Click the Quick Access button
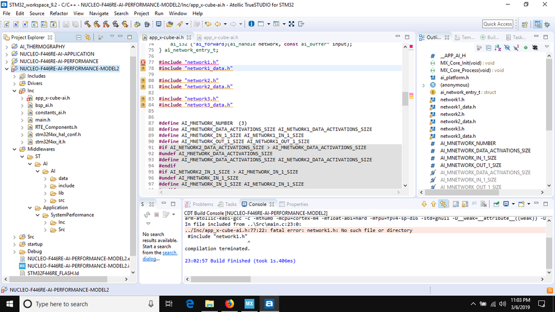The width and height of the screenshot is (555, 312). (497, 24)
